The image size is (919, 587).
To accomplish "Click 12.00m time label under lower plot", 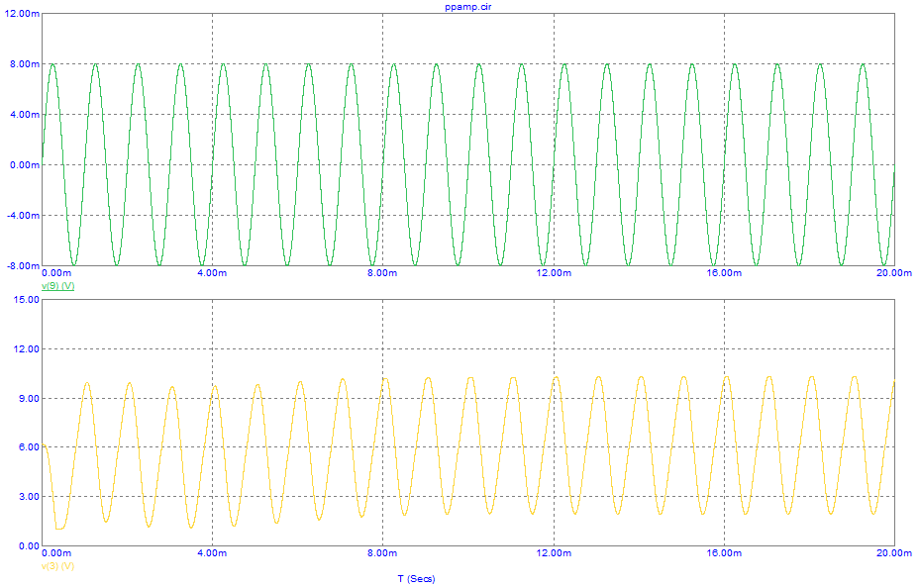I will tap(554, 553).
